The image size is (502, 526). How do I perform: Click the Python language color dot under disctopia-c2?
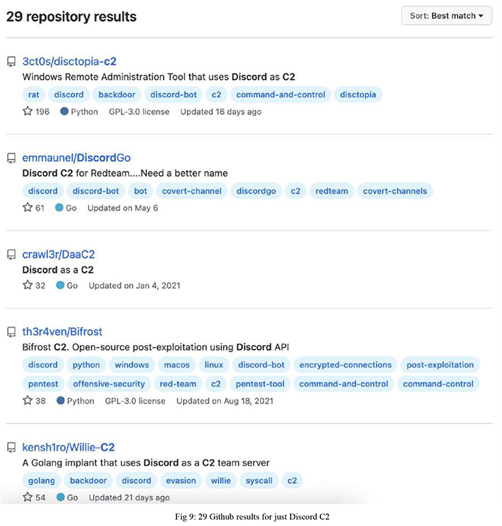pyautogui.click(x=64, y=112)
